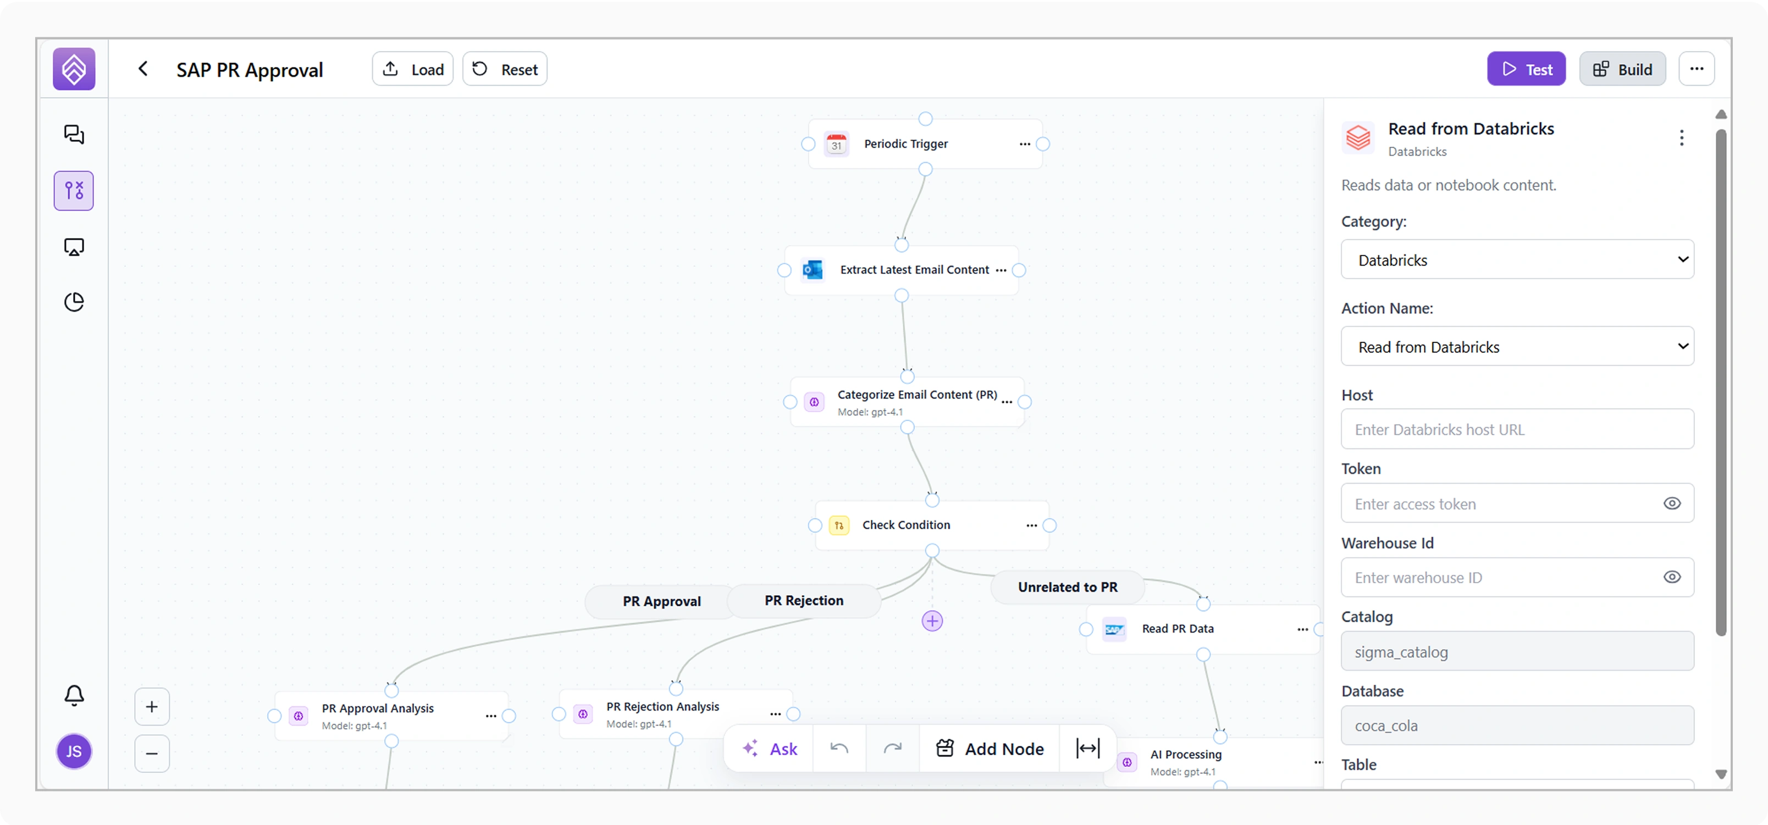Toggle visibility of the access token field
1768x825 pixels.
point(1672,503)
